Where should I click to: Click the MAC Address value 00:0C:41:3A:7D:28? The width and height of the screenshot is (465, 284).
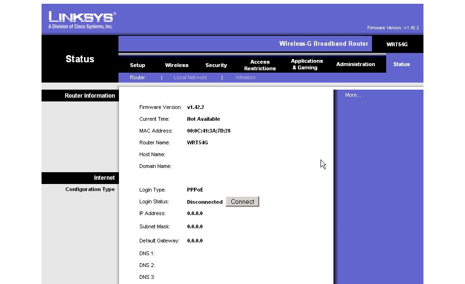pyautogui.click(x=208, y=131)
